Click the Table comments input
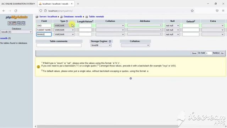The height and width of the screenshot is (128, 227). pos(59,45)
